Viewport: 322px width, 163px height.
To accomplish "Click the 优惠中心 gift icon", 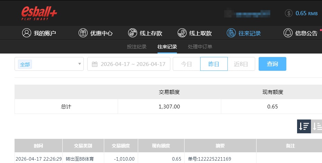I will [83, 33].
